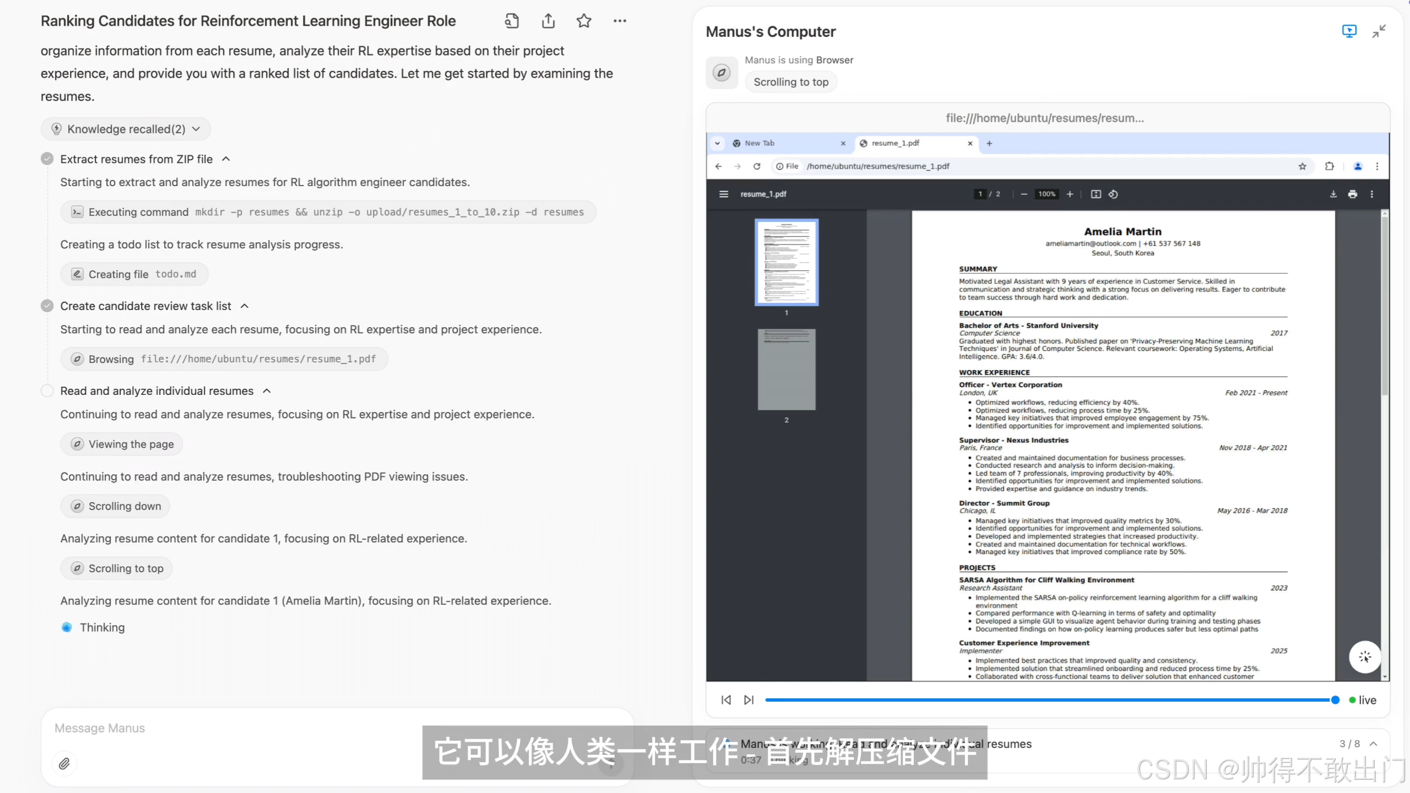Expand the Knowledge recalled(2) dropdown
The image size is (1410, 793).
(x=126, y=129)
